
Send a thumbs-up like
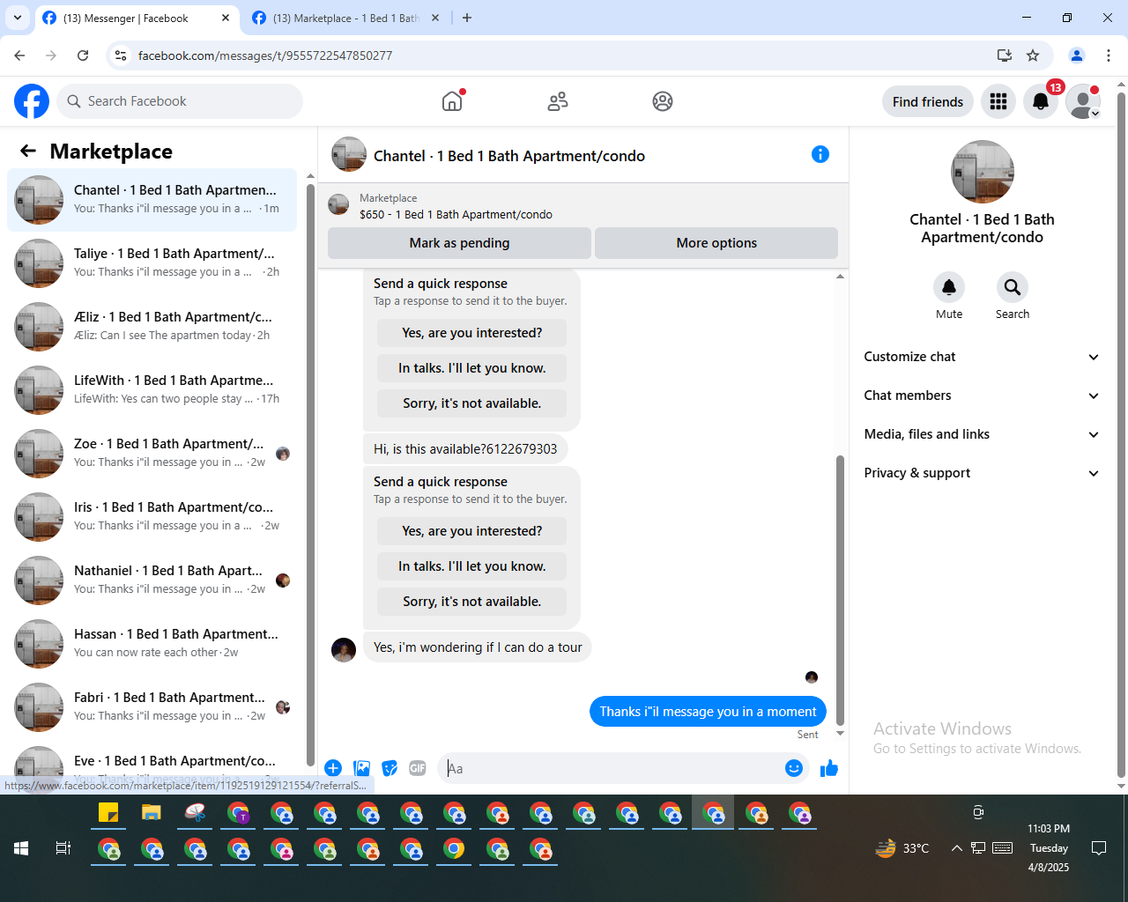829,768
